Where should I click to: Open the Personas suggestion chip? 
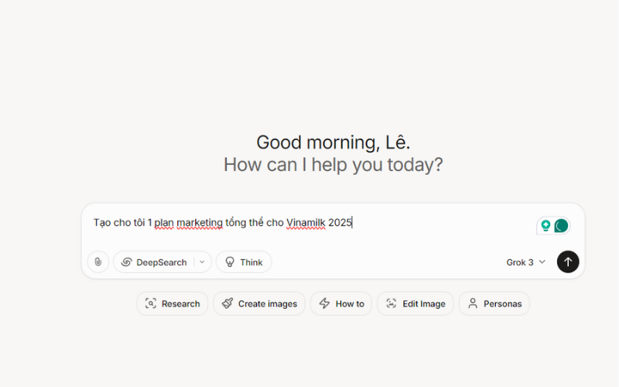tap(494, 304)
